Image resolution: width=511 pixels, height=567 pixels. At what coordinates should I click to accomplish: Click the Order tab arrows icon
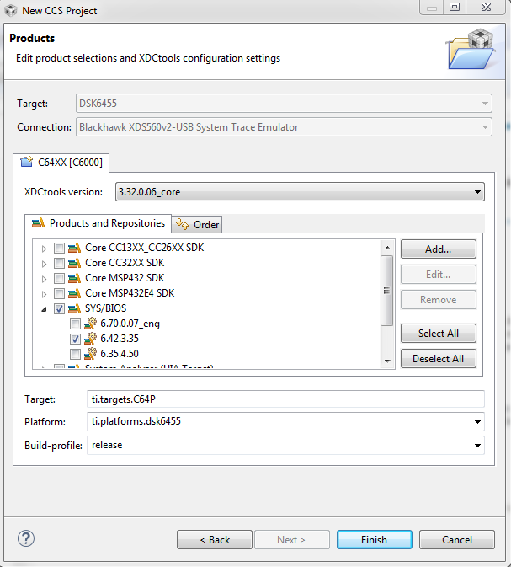coord(182,224)
